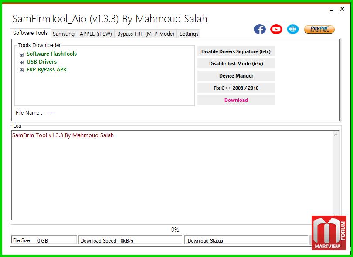Click the File Name value dashes
The image size is (353, 257).
point(51,113)
